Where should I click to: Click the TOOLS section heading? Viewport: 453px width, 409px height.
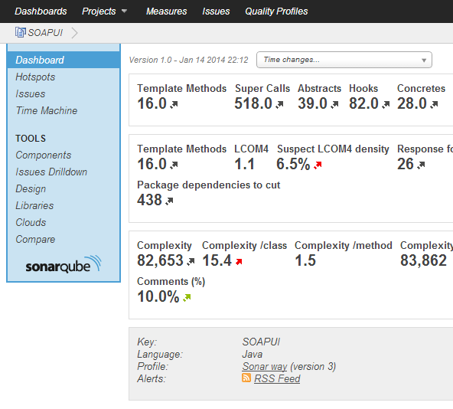(x=31, y=139)
